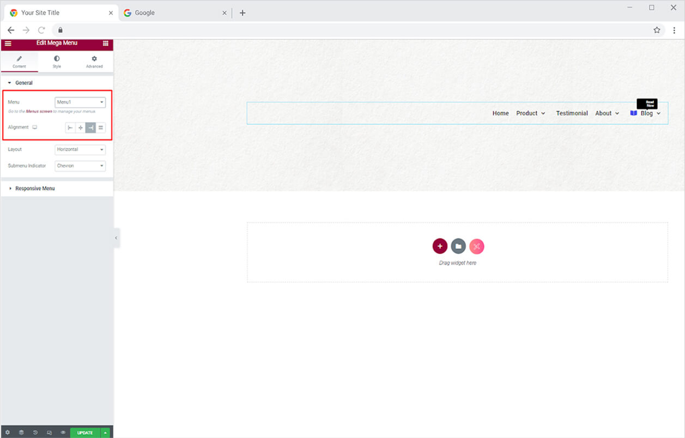Open the Elementor hamburger menu
The height and width of the screenshot is (438, 685).
(x=8, y=43)
